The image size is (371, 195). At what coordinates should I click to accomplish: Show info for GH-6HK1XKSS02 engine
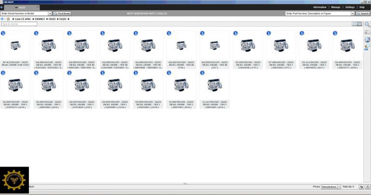point(36,73)
